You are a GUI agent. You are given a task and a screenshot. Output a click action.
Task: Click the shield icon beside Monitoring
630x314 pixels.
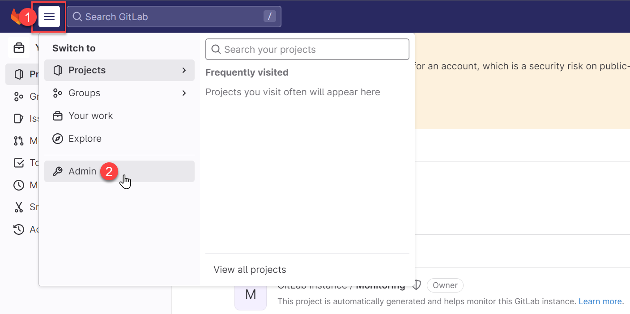417,285
